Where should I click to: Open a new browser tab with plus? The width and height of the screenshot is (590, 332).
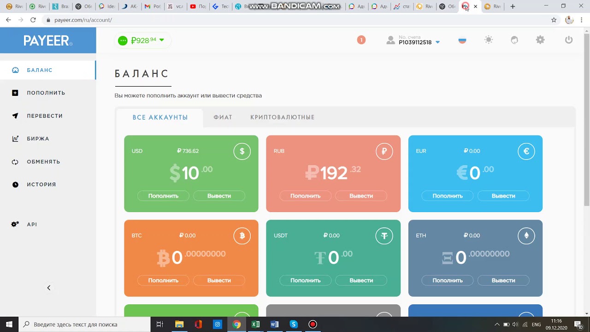pos(513,6)
